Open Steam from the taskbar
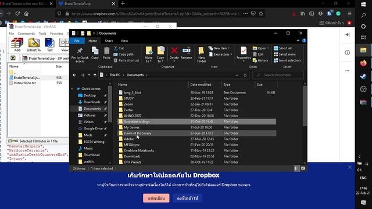Screen dimensions: 372x209 [x=363, y=76]
